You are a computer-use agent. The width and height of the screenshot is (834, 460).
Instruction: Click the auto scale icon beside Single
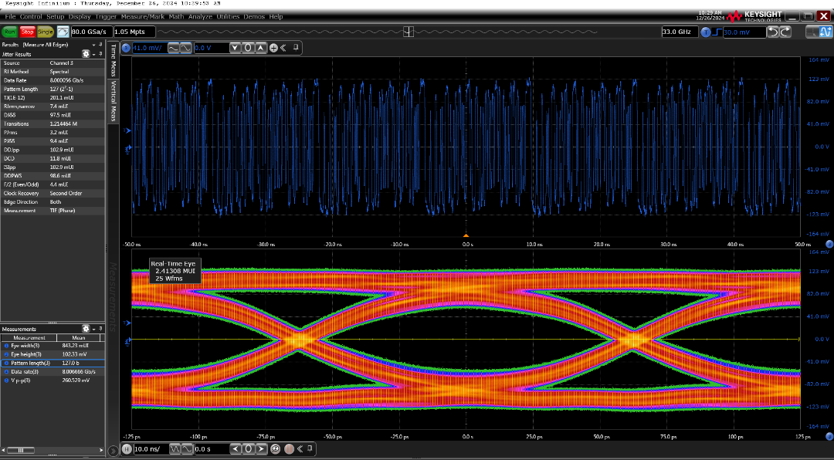tap(63, 32)
